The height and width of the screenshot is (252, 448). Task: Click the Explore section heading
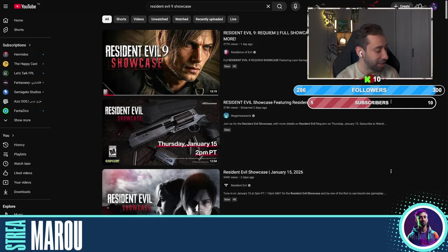9,206
